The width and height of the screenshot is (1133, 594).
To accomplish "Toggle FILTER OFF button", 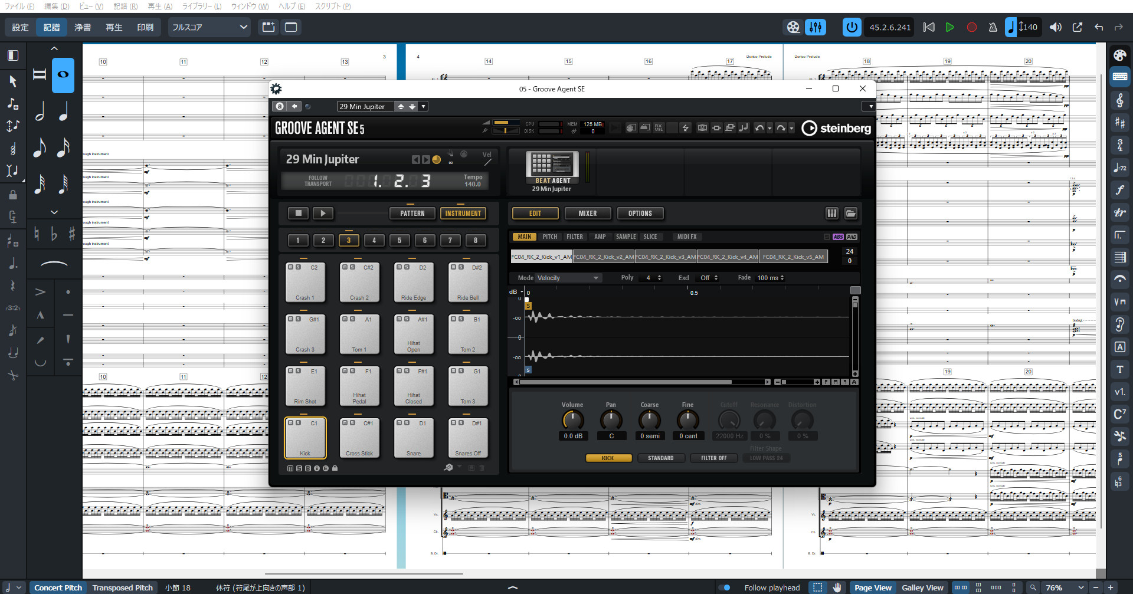I will pos(714,458).
